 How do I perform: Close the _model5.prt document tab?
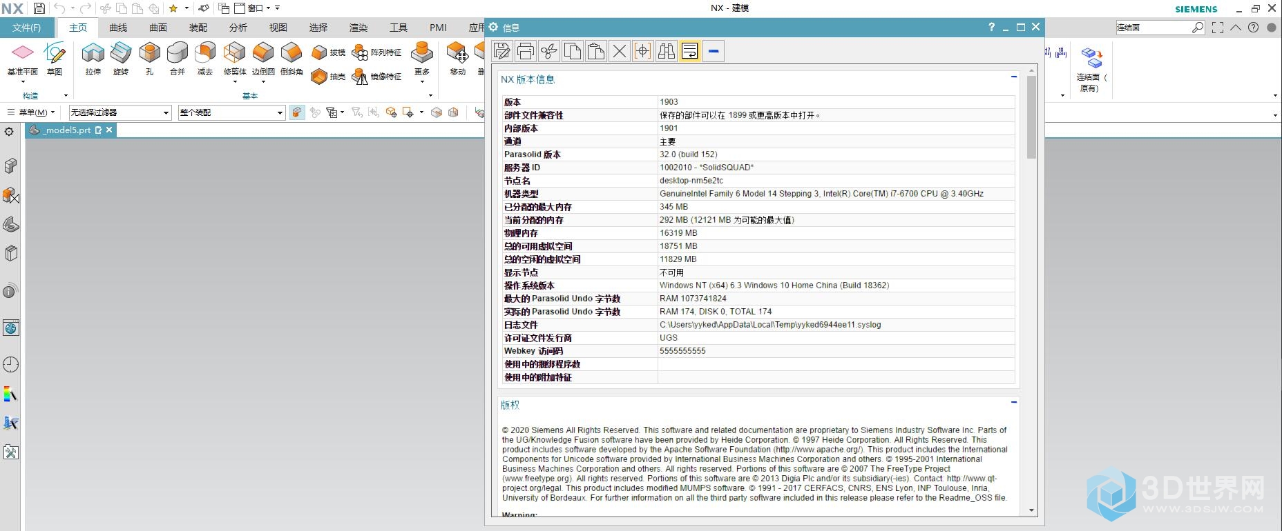point(109,130)
